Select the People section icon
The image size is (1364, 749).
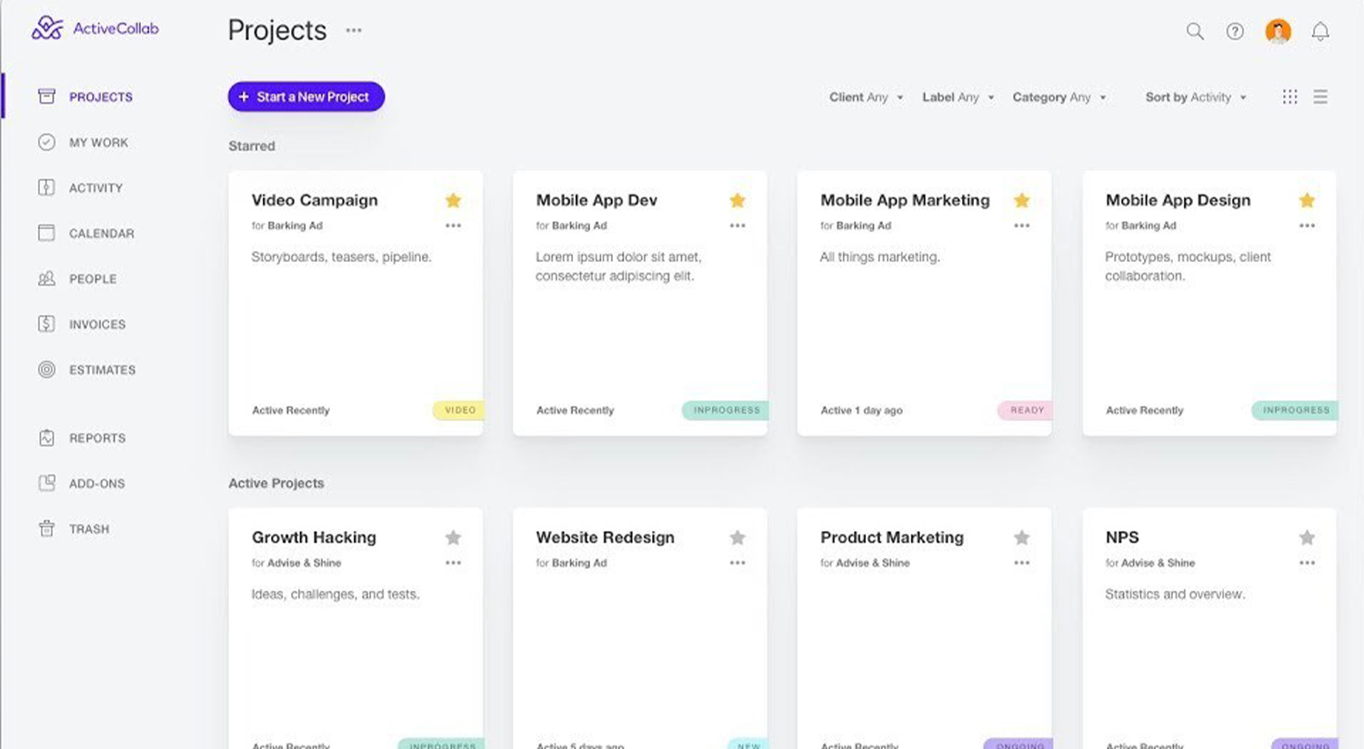46,279
